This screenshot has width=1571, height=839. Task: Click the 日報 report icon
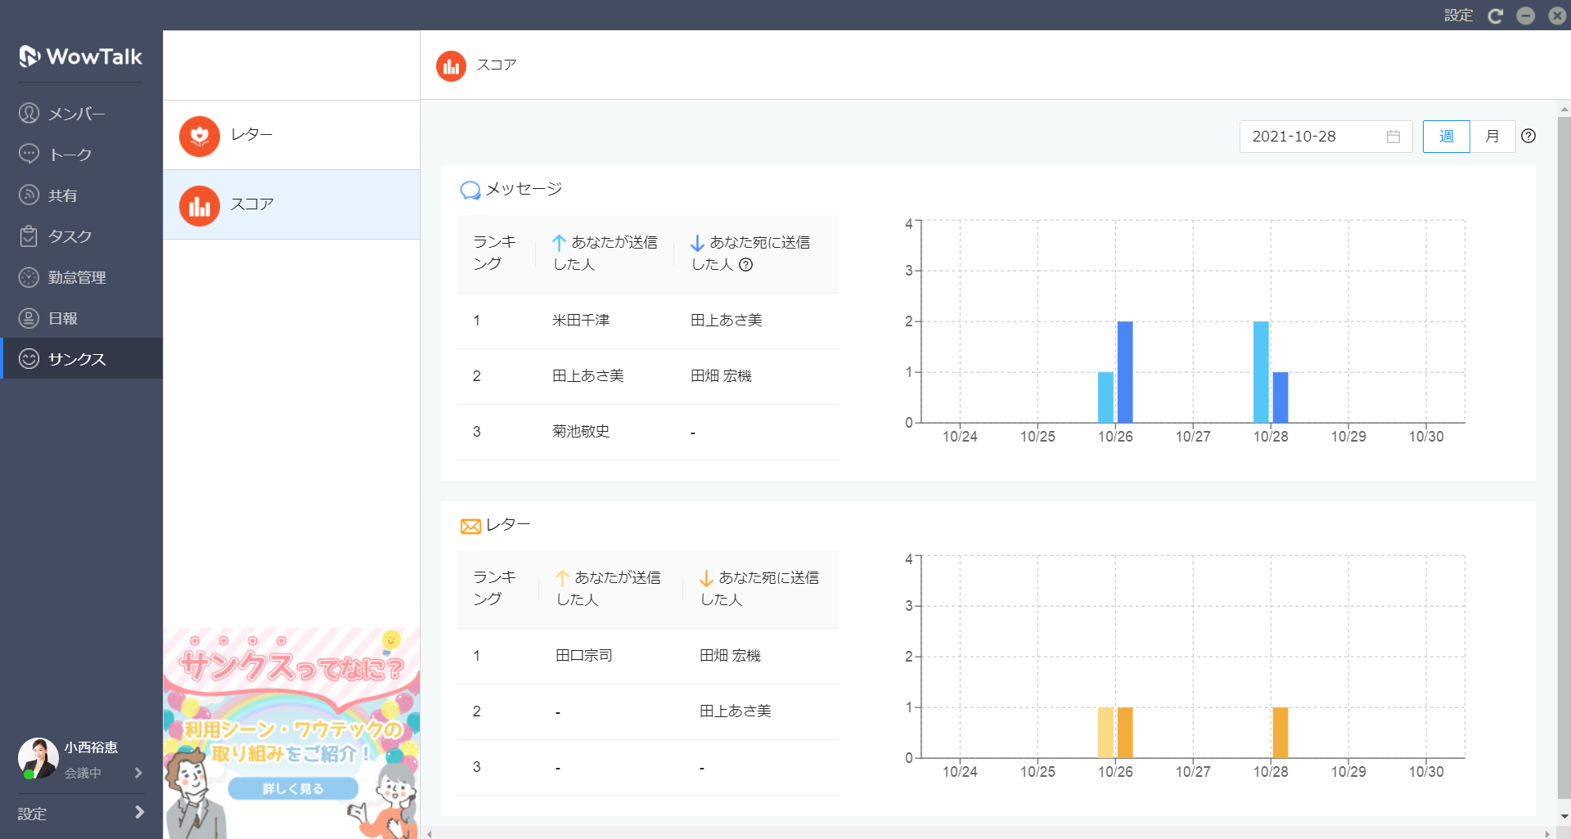[29, 318]
